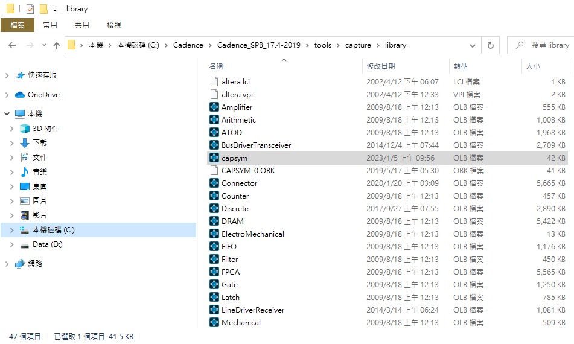Click the Gate library file icon
This screenshot has width=574, height=344.
214,284
